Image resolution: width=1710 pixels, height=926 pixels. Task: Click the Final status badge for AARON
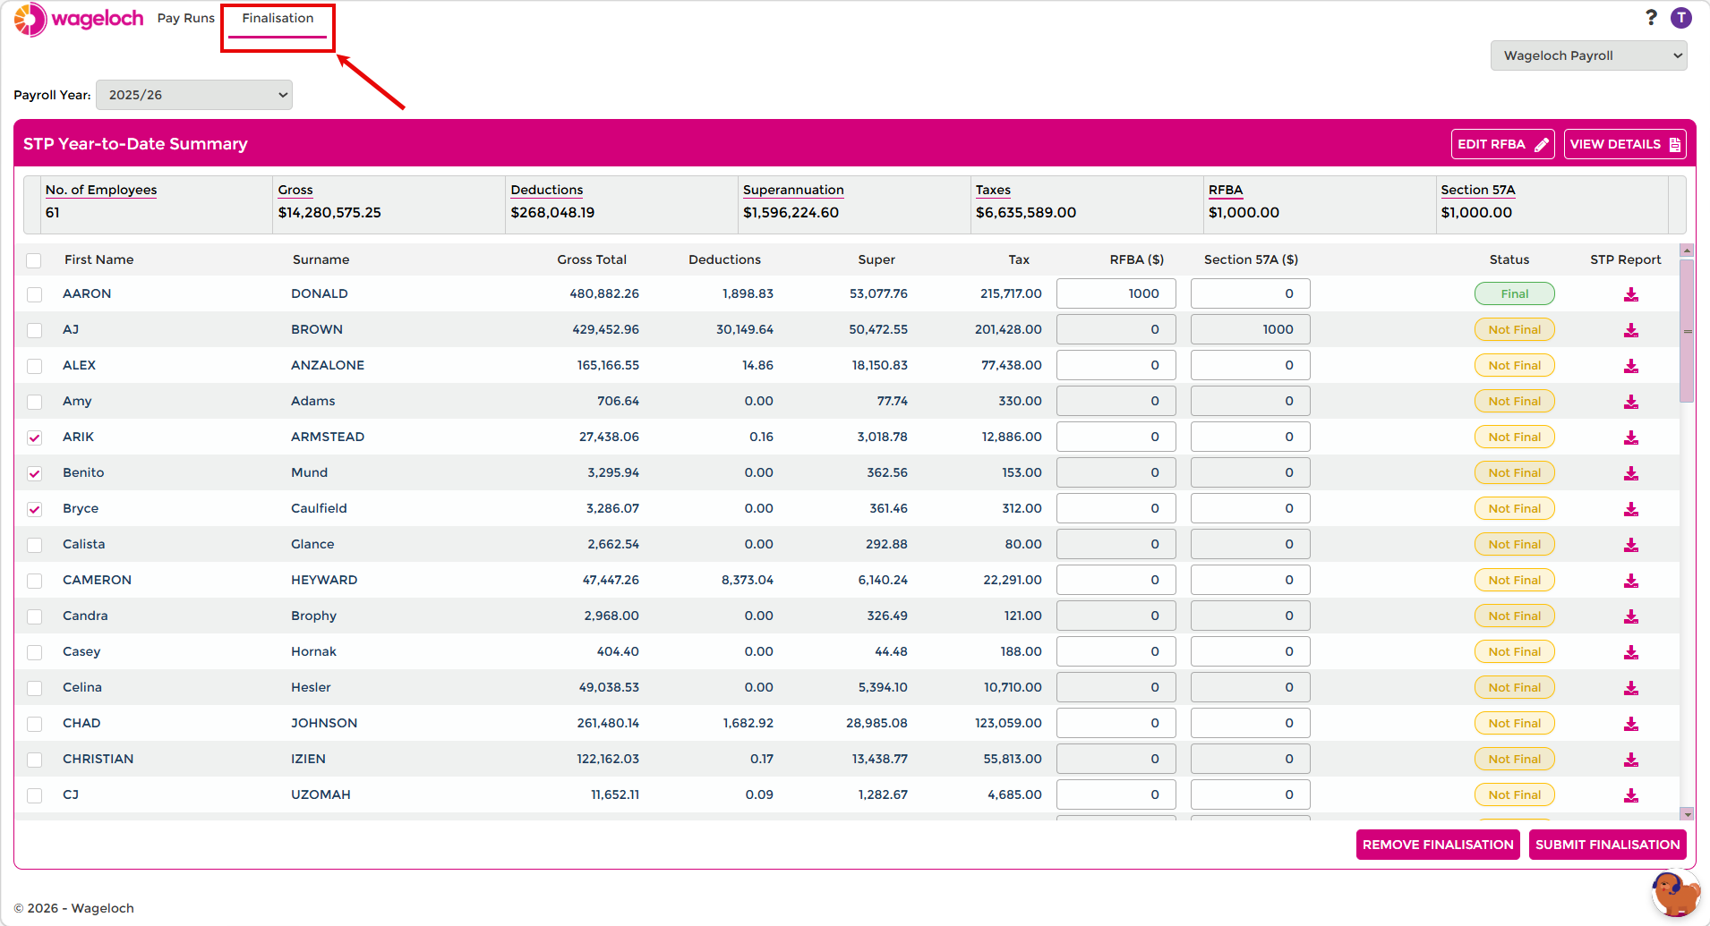(1515, 293)
